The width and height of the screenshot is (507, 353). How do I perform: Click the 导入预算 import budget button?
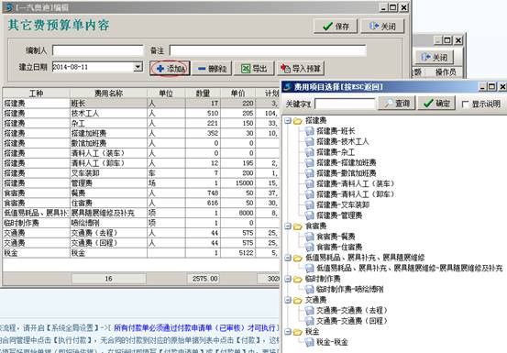[x=301, y=68]
